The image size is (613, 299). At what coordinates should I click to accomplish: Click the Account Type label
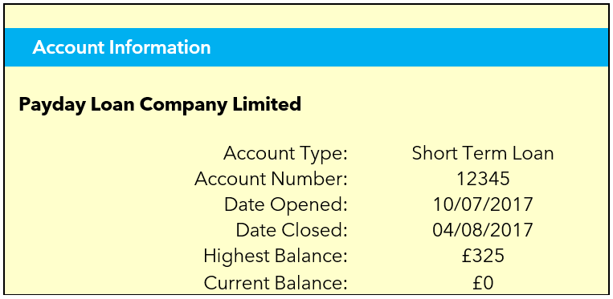pos(285,154)
